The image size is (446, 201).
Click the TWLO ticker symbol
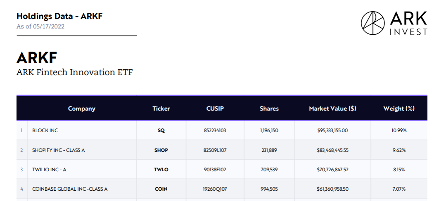(x=161, y=170)
